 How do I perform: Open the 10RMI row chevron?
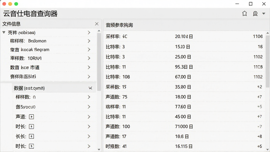(89, 58)
